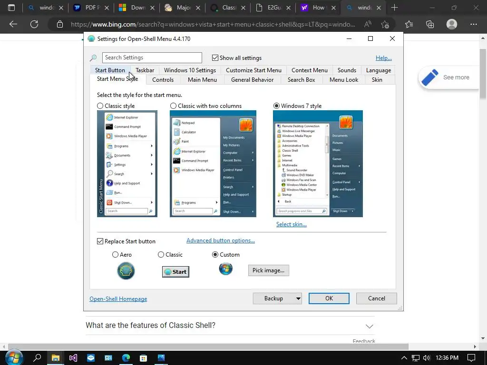
Task: Click the custom Windows orb image
Action: click(226, 269)
